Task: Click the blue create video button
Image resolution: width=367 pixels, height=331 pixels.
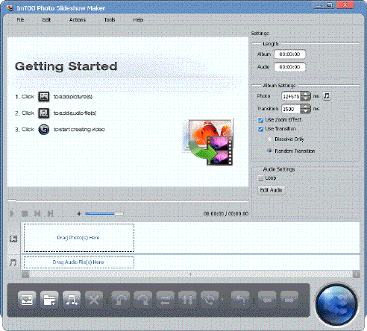Action: tap(336, 305)
